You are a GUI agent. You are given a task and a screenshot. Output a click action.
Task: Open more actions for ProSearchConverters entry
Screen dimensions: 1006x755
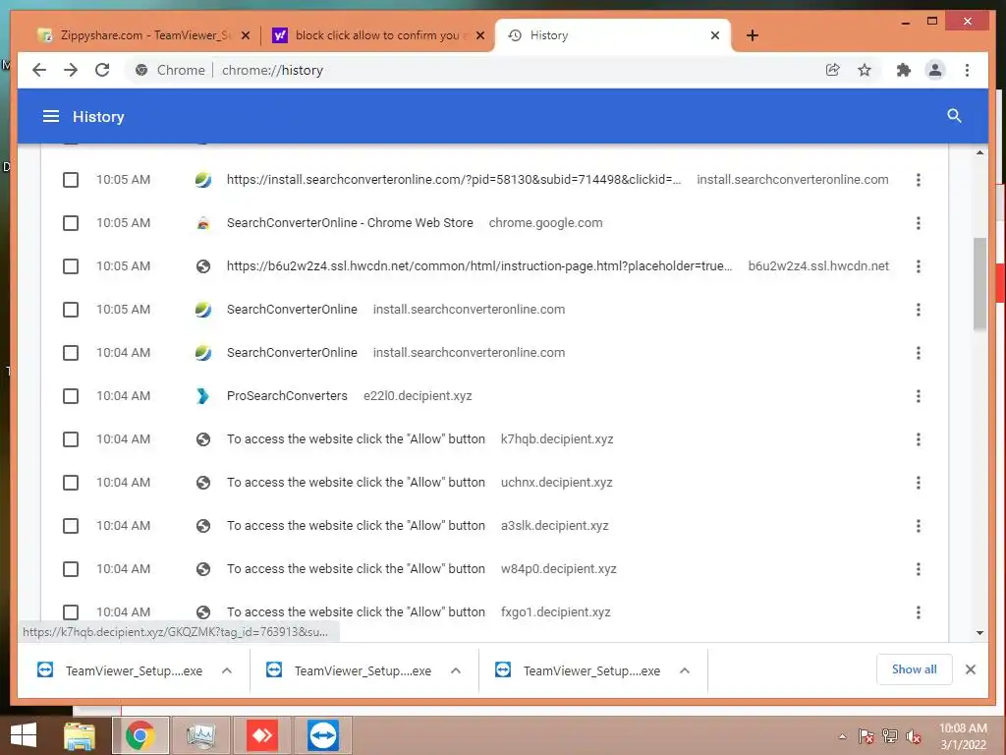point(919,396)
